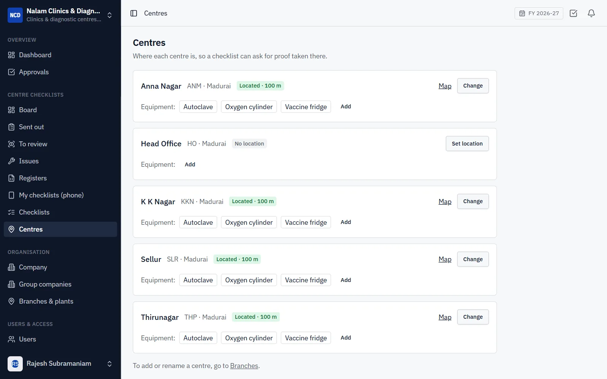Click Head Office 'No location' badge
This screenshot has height=379, width=607.
(x=249, y=144)
